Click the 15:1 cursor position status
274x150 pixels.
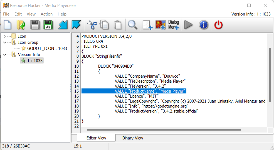click(78, 146)
